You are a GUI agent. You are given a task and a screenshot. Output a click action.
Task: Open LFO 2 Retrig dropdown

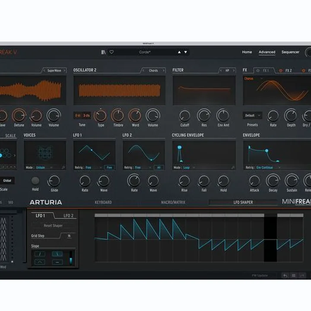[x=143, y=168]
